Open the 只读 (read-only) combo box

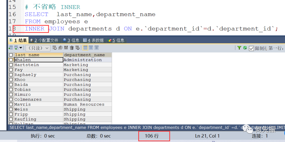[x=38, y=48]
